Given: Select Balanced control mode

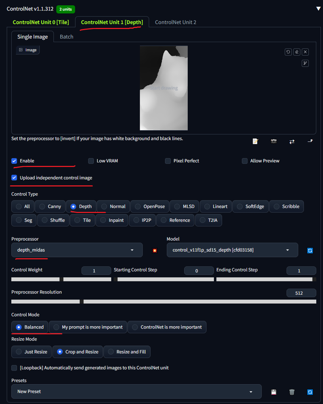Looking at the screenshot, I should pos(29,327).
